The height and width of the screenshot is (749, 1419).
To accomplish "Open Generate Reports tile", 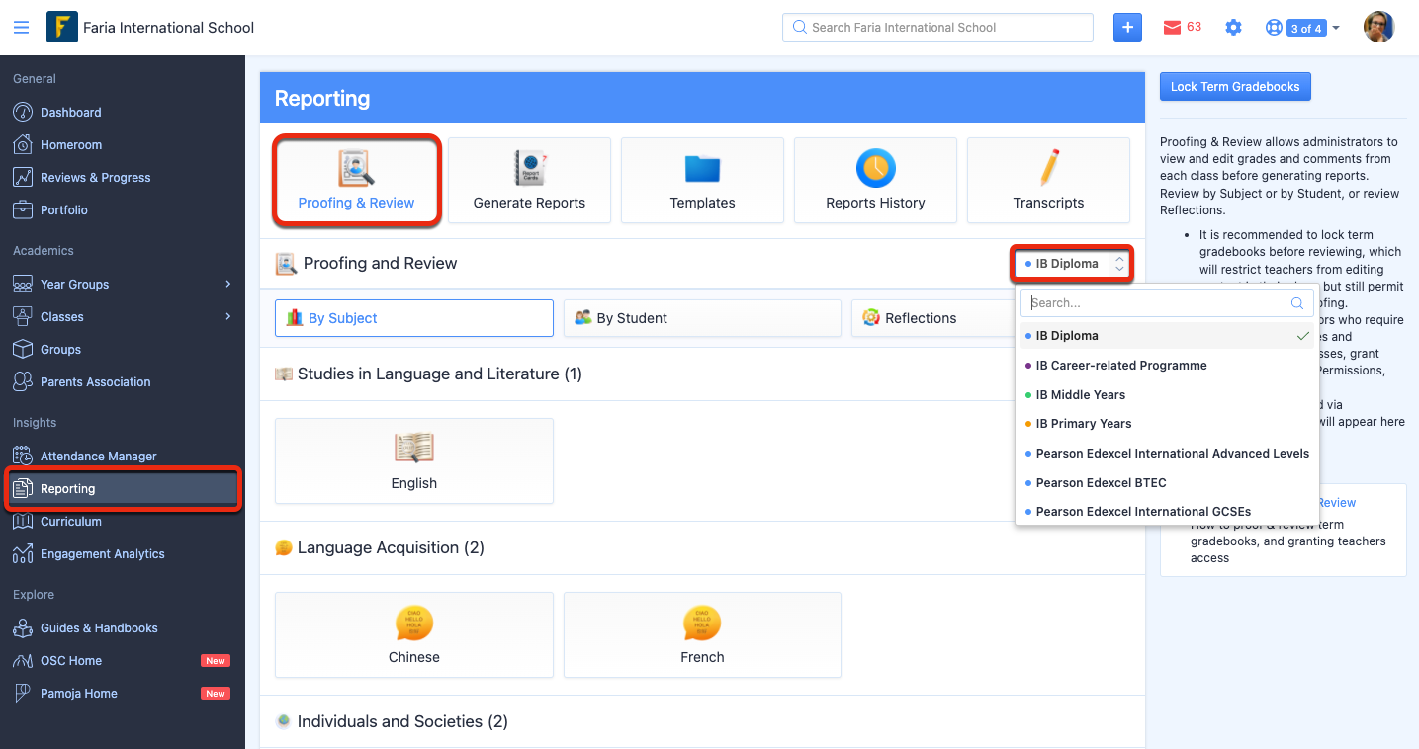I will tap(529, 180).
